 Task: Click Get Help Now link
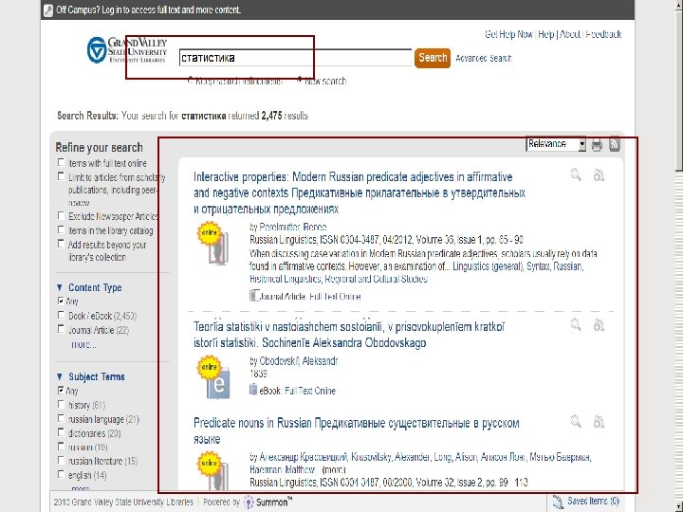pyautogui.click(x=508, y=34)
